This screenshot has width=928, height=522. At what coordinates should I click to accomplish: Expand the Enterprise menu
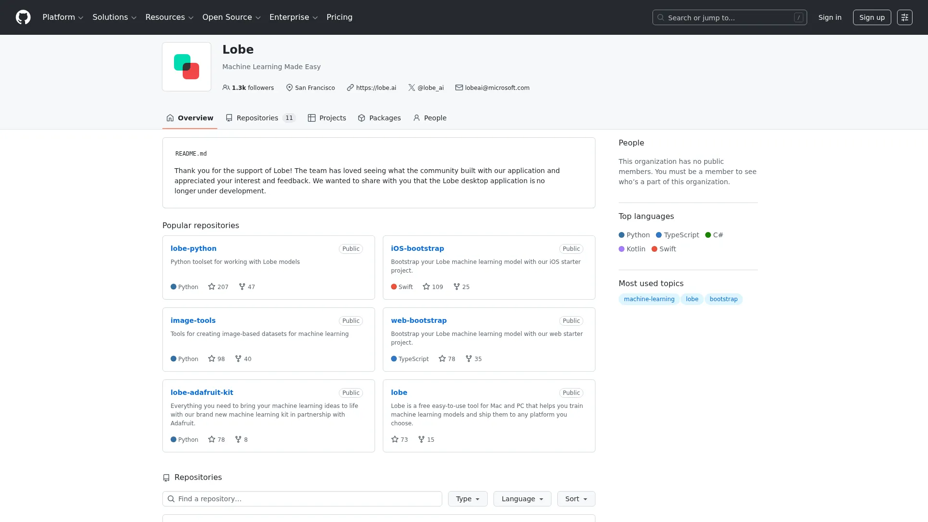pos(293,17)
